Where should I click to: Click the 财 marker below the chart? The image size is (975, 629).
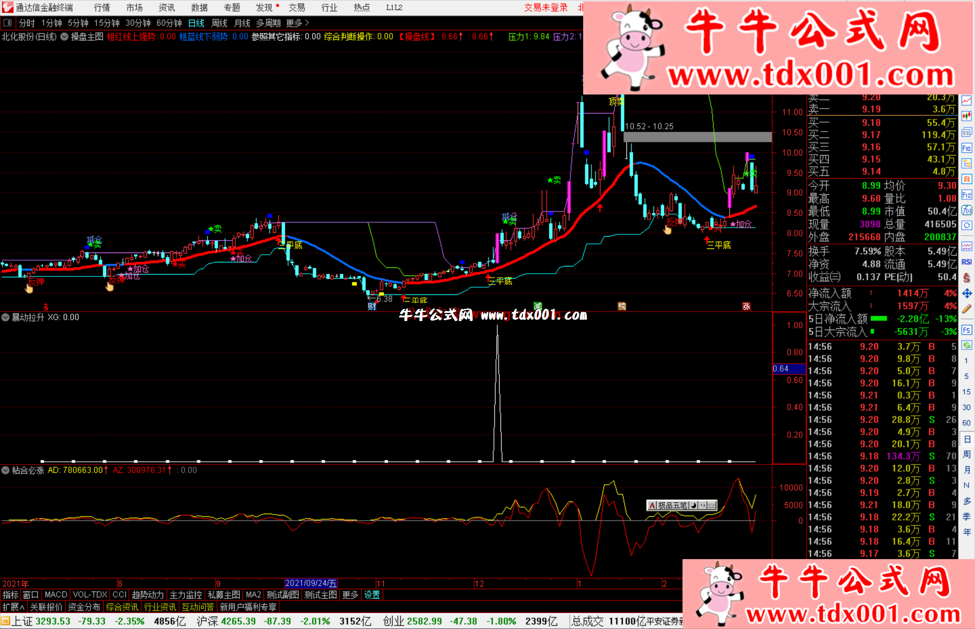[372, 307]
